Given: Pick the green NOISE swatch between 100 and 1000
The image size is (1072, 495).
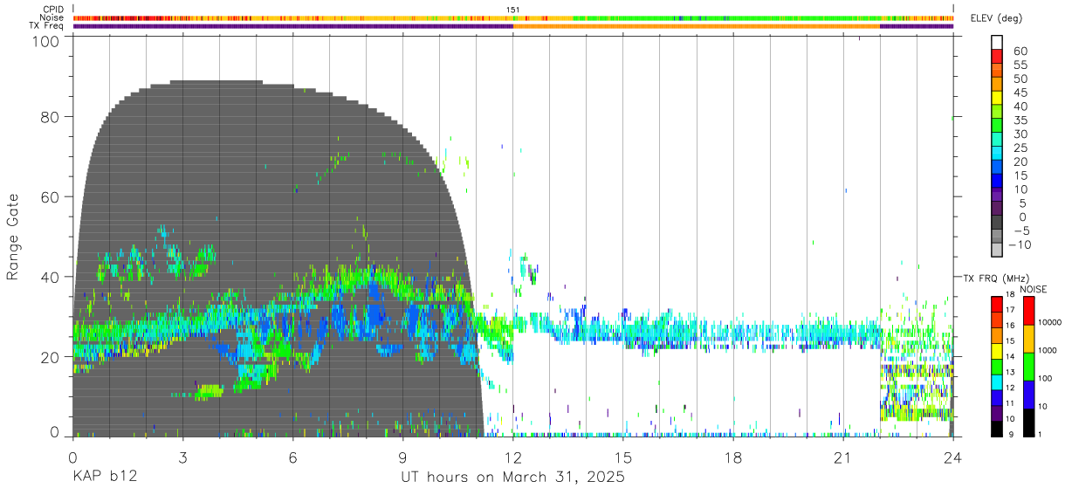Looking at the screenshot, I should point(1027,366).
